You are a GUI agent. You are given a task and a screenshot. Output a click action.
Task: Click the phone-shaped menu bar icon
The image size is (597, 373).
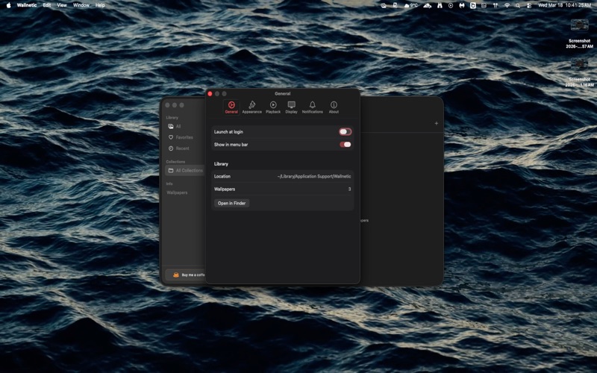pos(395,5)
